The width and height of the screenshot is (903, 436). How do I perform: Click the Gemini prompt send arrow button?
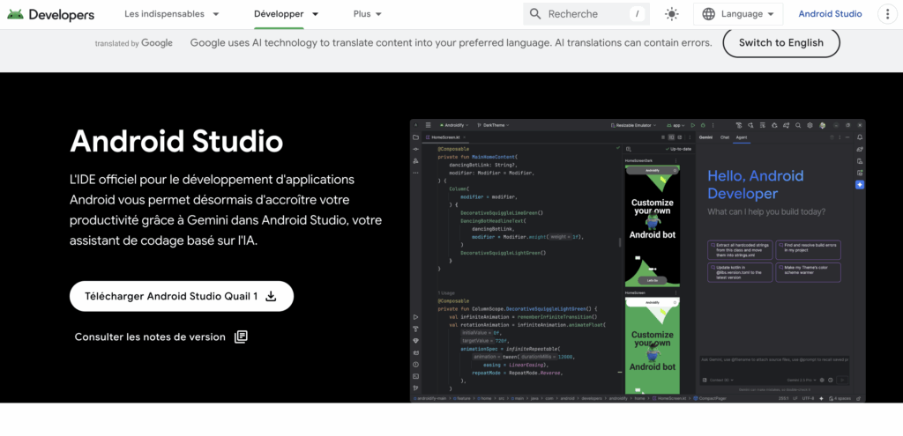(842, 381)
